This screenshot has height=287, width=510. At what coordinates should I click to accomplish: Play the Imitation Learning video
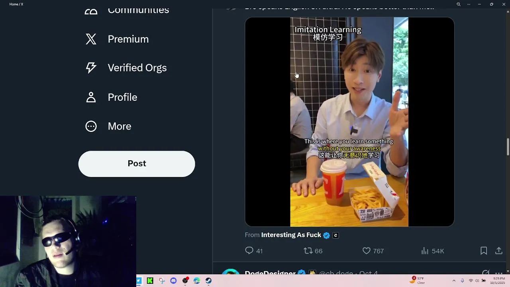349,122
